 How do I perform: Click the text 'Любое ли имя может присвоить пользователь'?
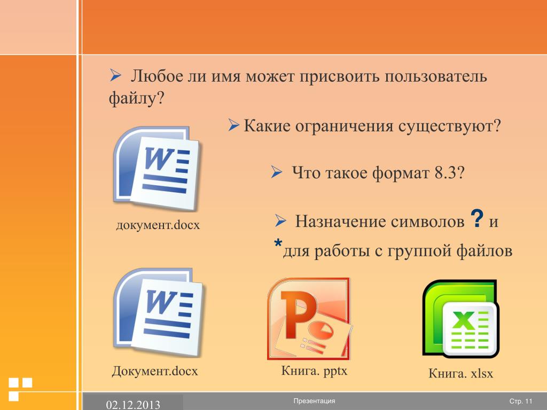tap(308, 76)
